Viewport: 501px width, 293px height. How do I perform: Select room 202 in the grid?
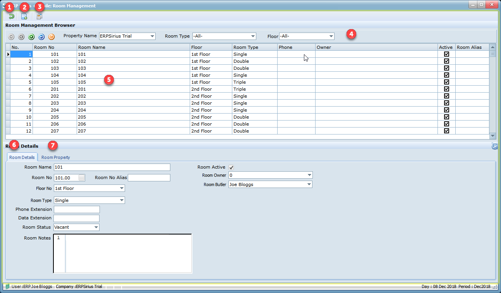(x=248, y=96)
